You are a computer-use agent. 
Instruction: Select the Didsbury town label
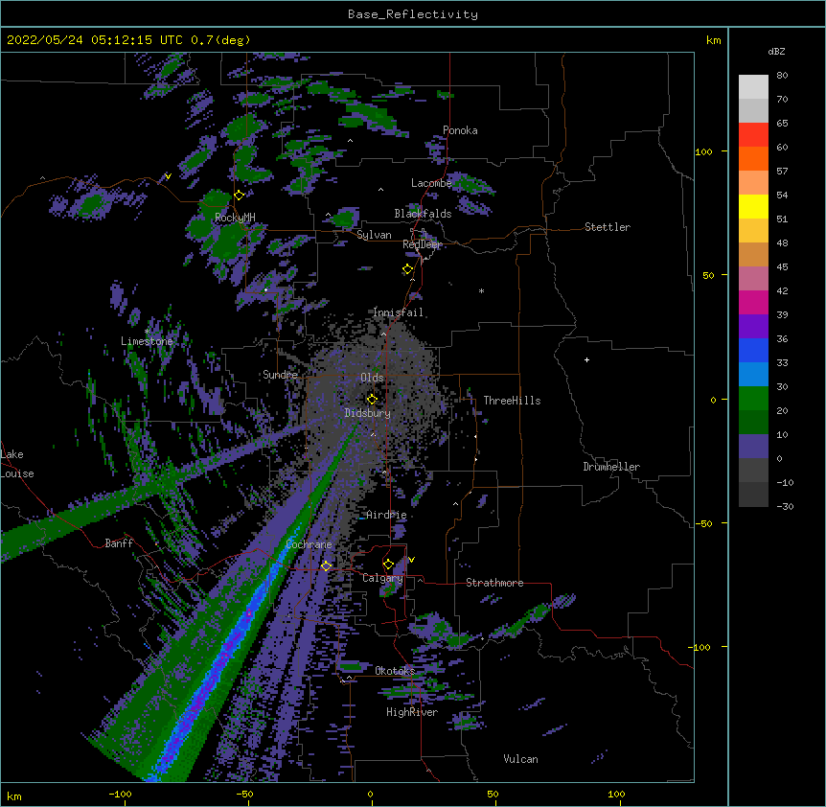(367, 413)
